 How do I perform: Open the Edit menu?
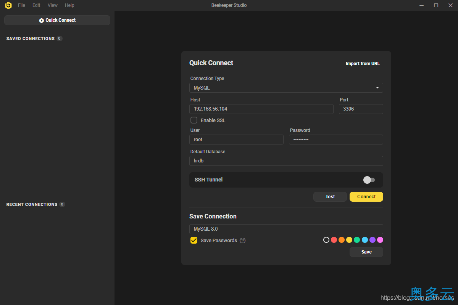36,5
